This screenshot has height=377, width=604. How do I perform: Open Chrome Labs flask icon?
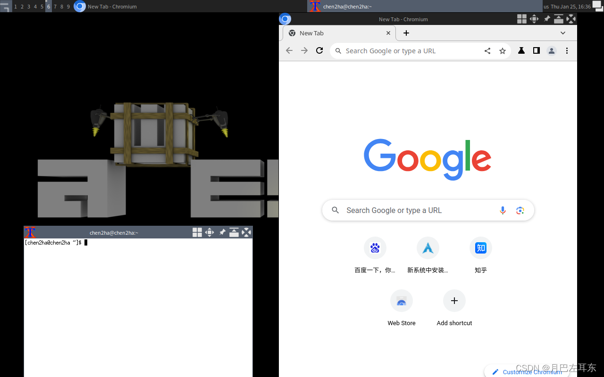[521, 51]
